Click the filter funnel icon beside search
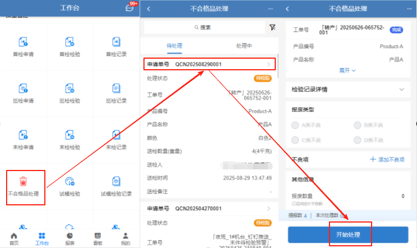The height and width of the screenshot is (248, 417). tap(272, 27)
